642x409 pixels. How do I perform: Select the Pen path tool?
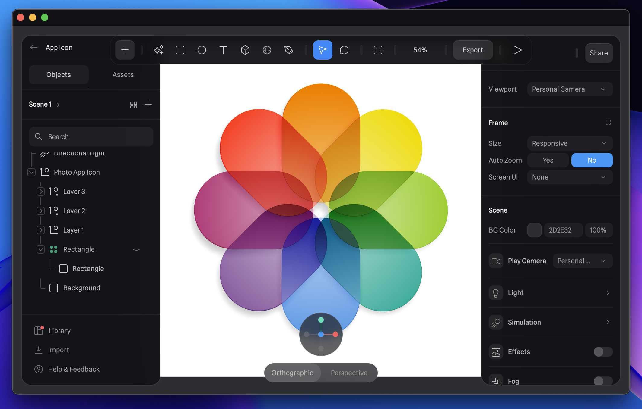(x=288, y=50)
